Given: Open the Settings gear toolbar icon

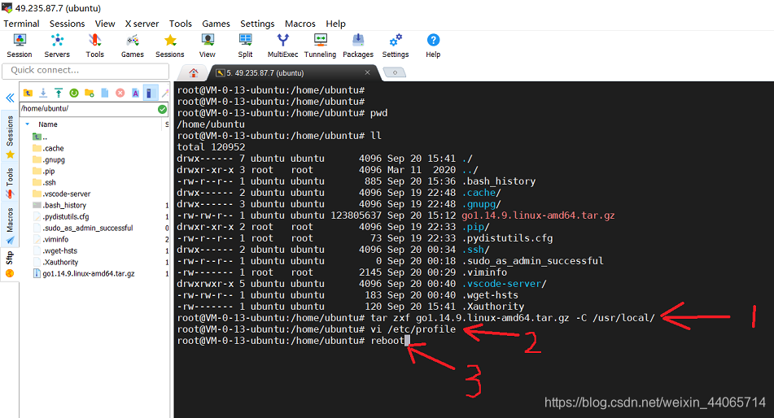Looking at the screenshot, I should [x=396, y=46].
